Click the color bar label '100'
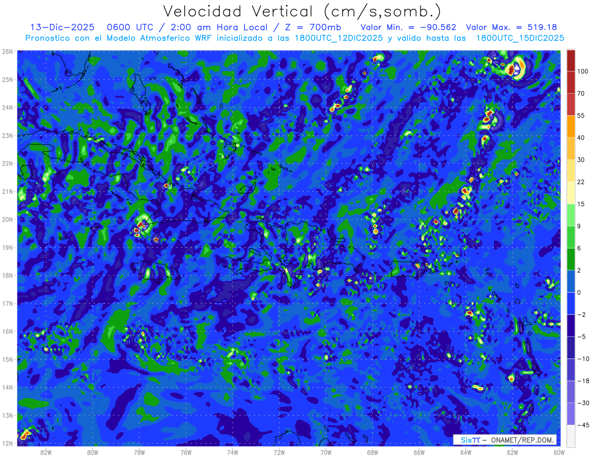594x459 pixels. pos(583,72)
